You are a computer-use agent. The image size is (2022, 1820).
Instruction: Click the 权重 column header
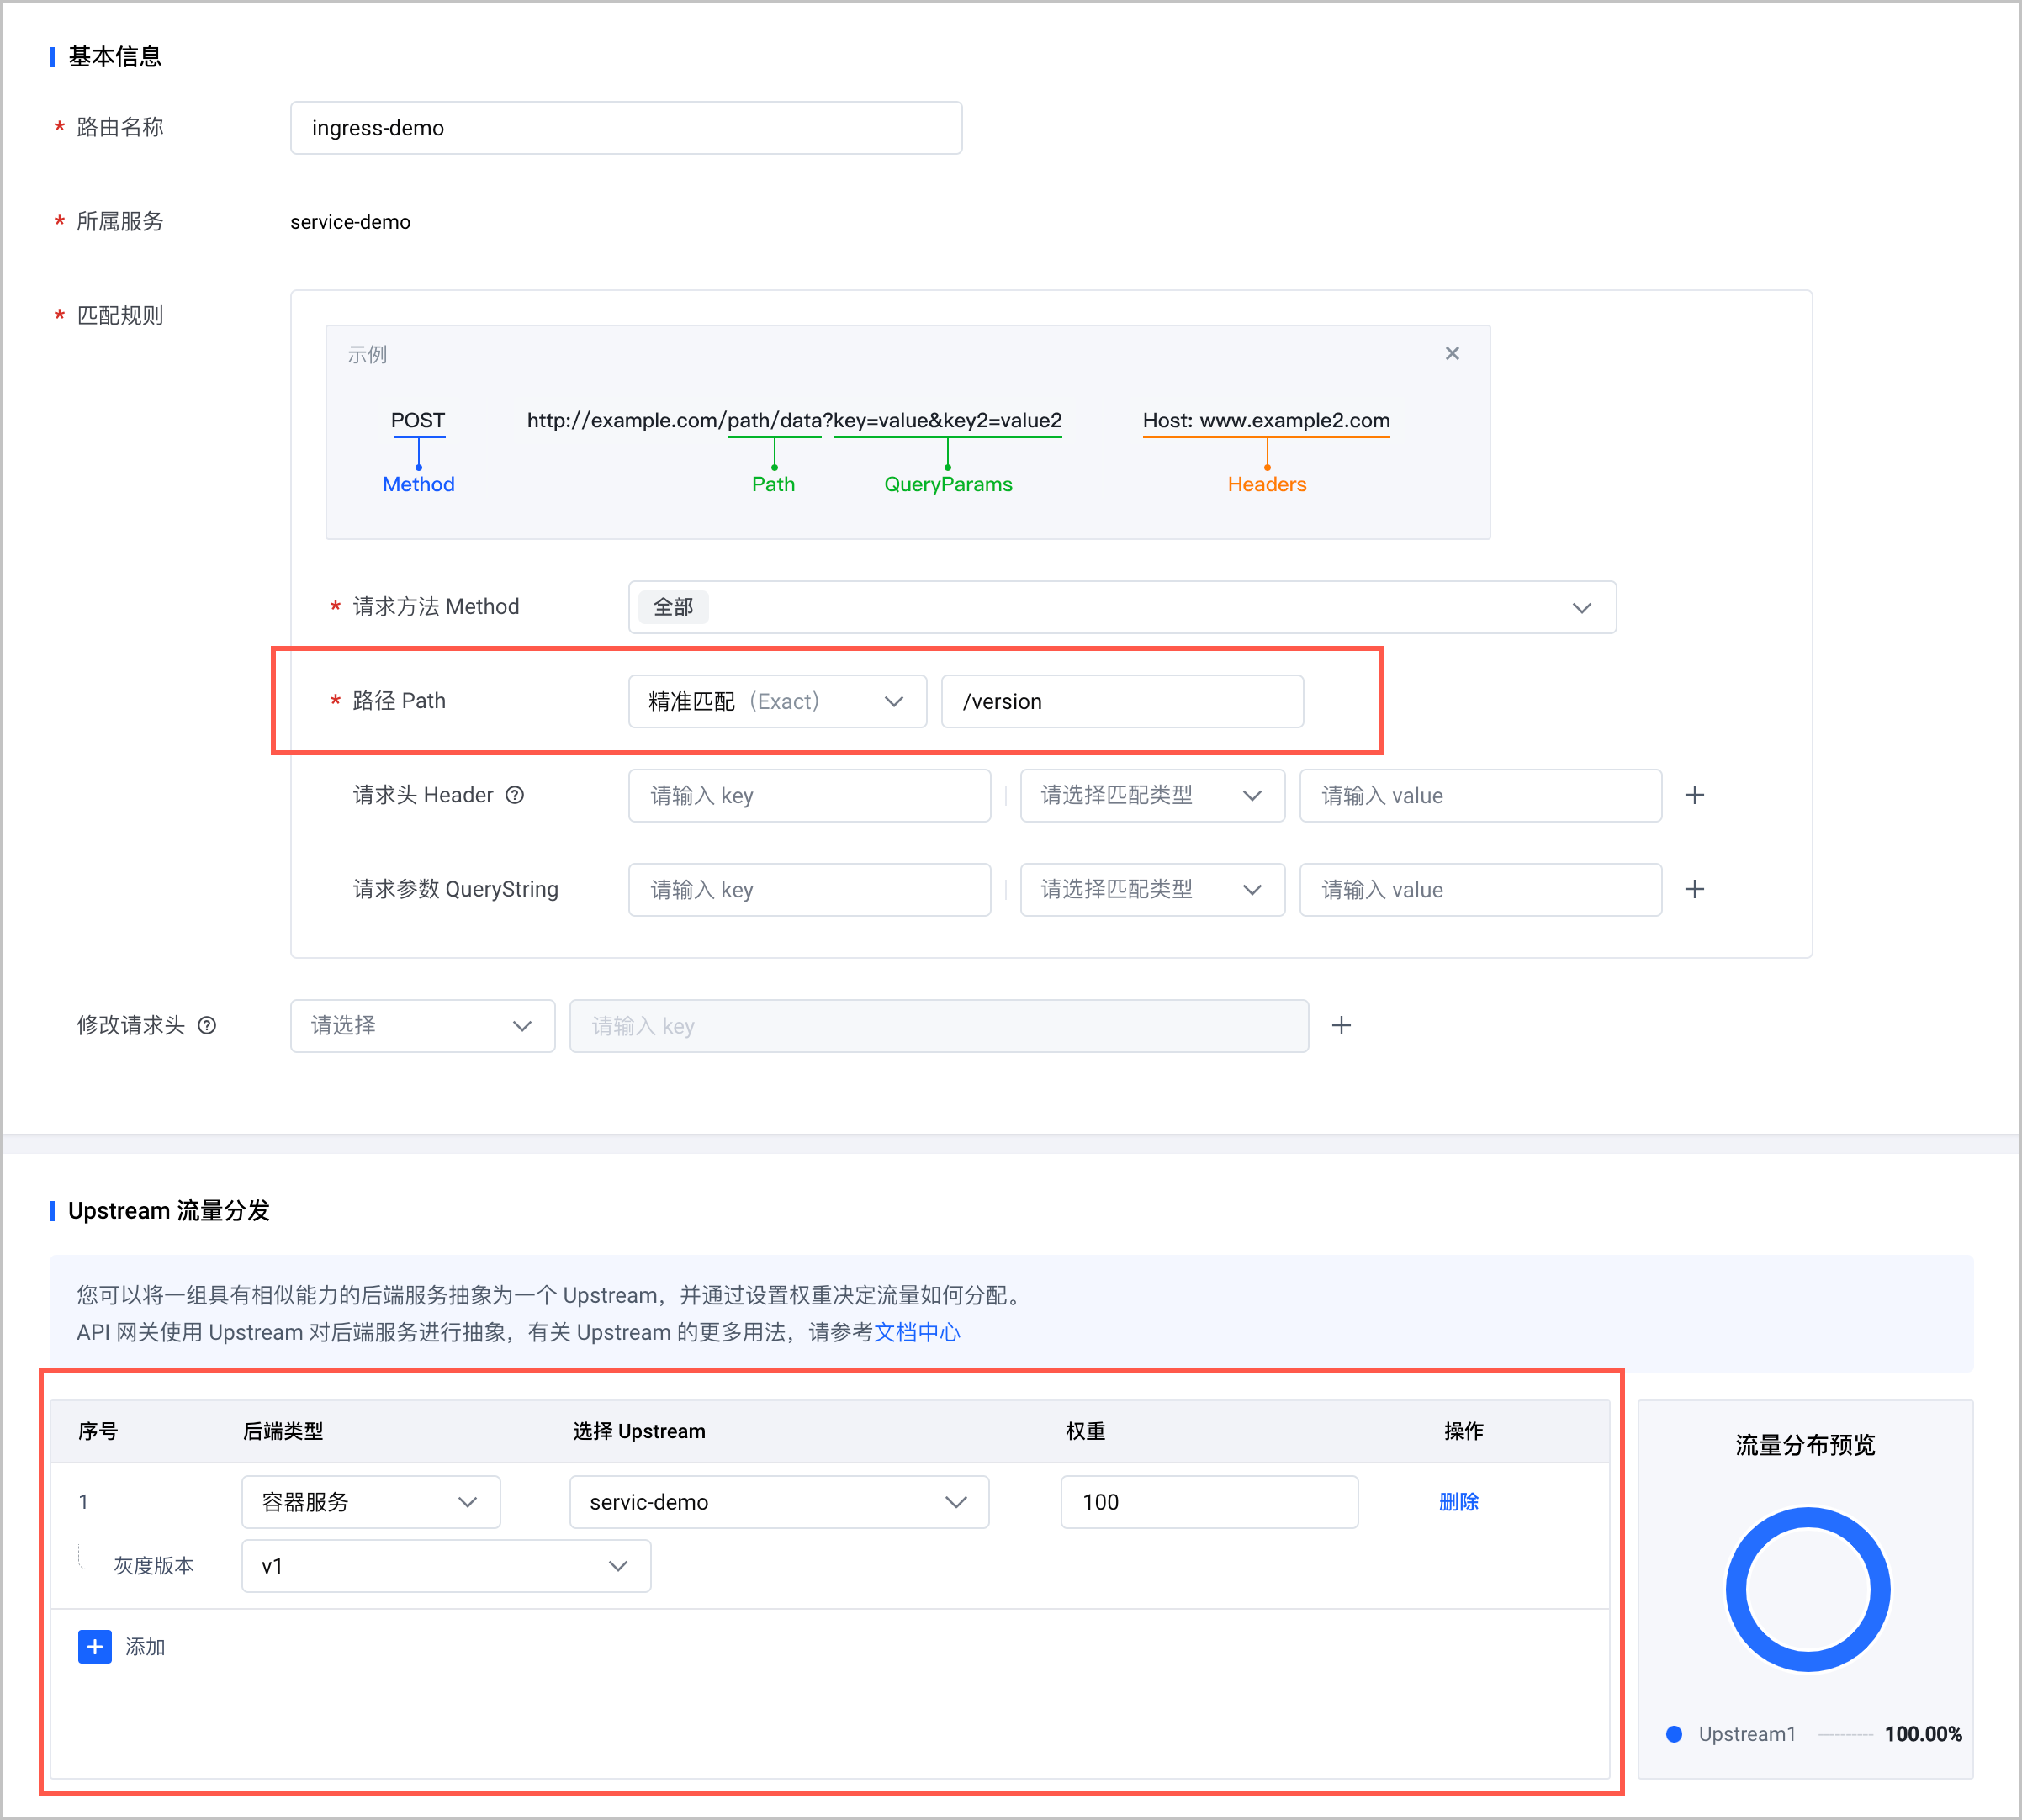1085,1430
